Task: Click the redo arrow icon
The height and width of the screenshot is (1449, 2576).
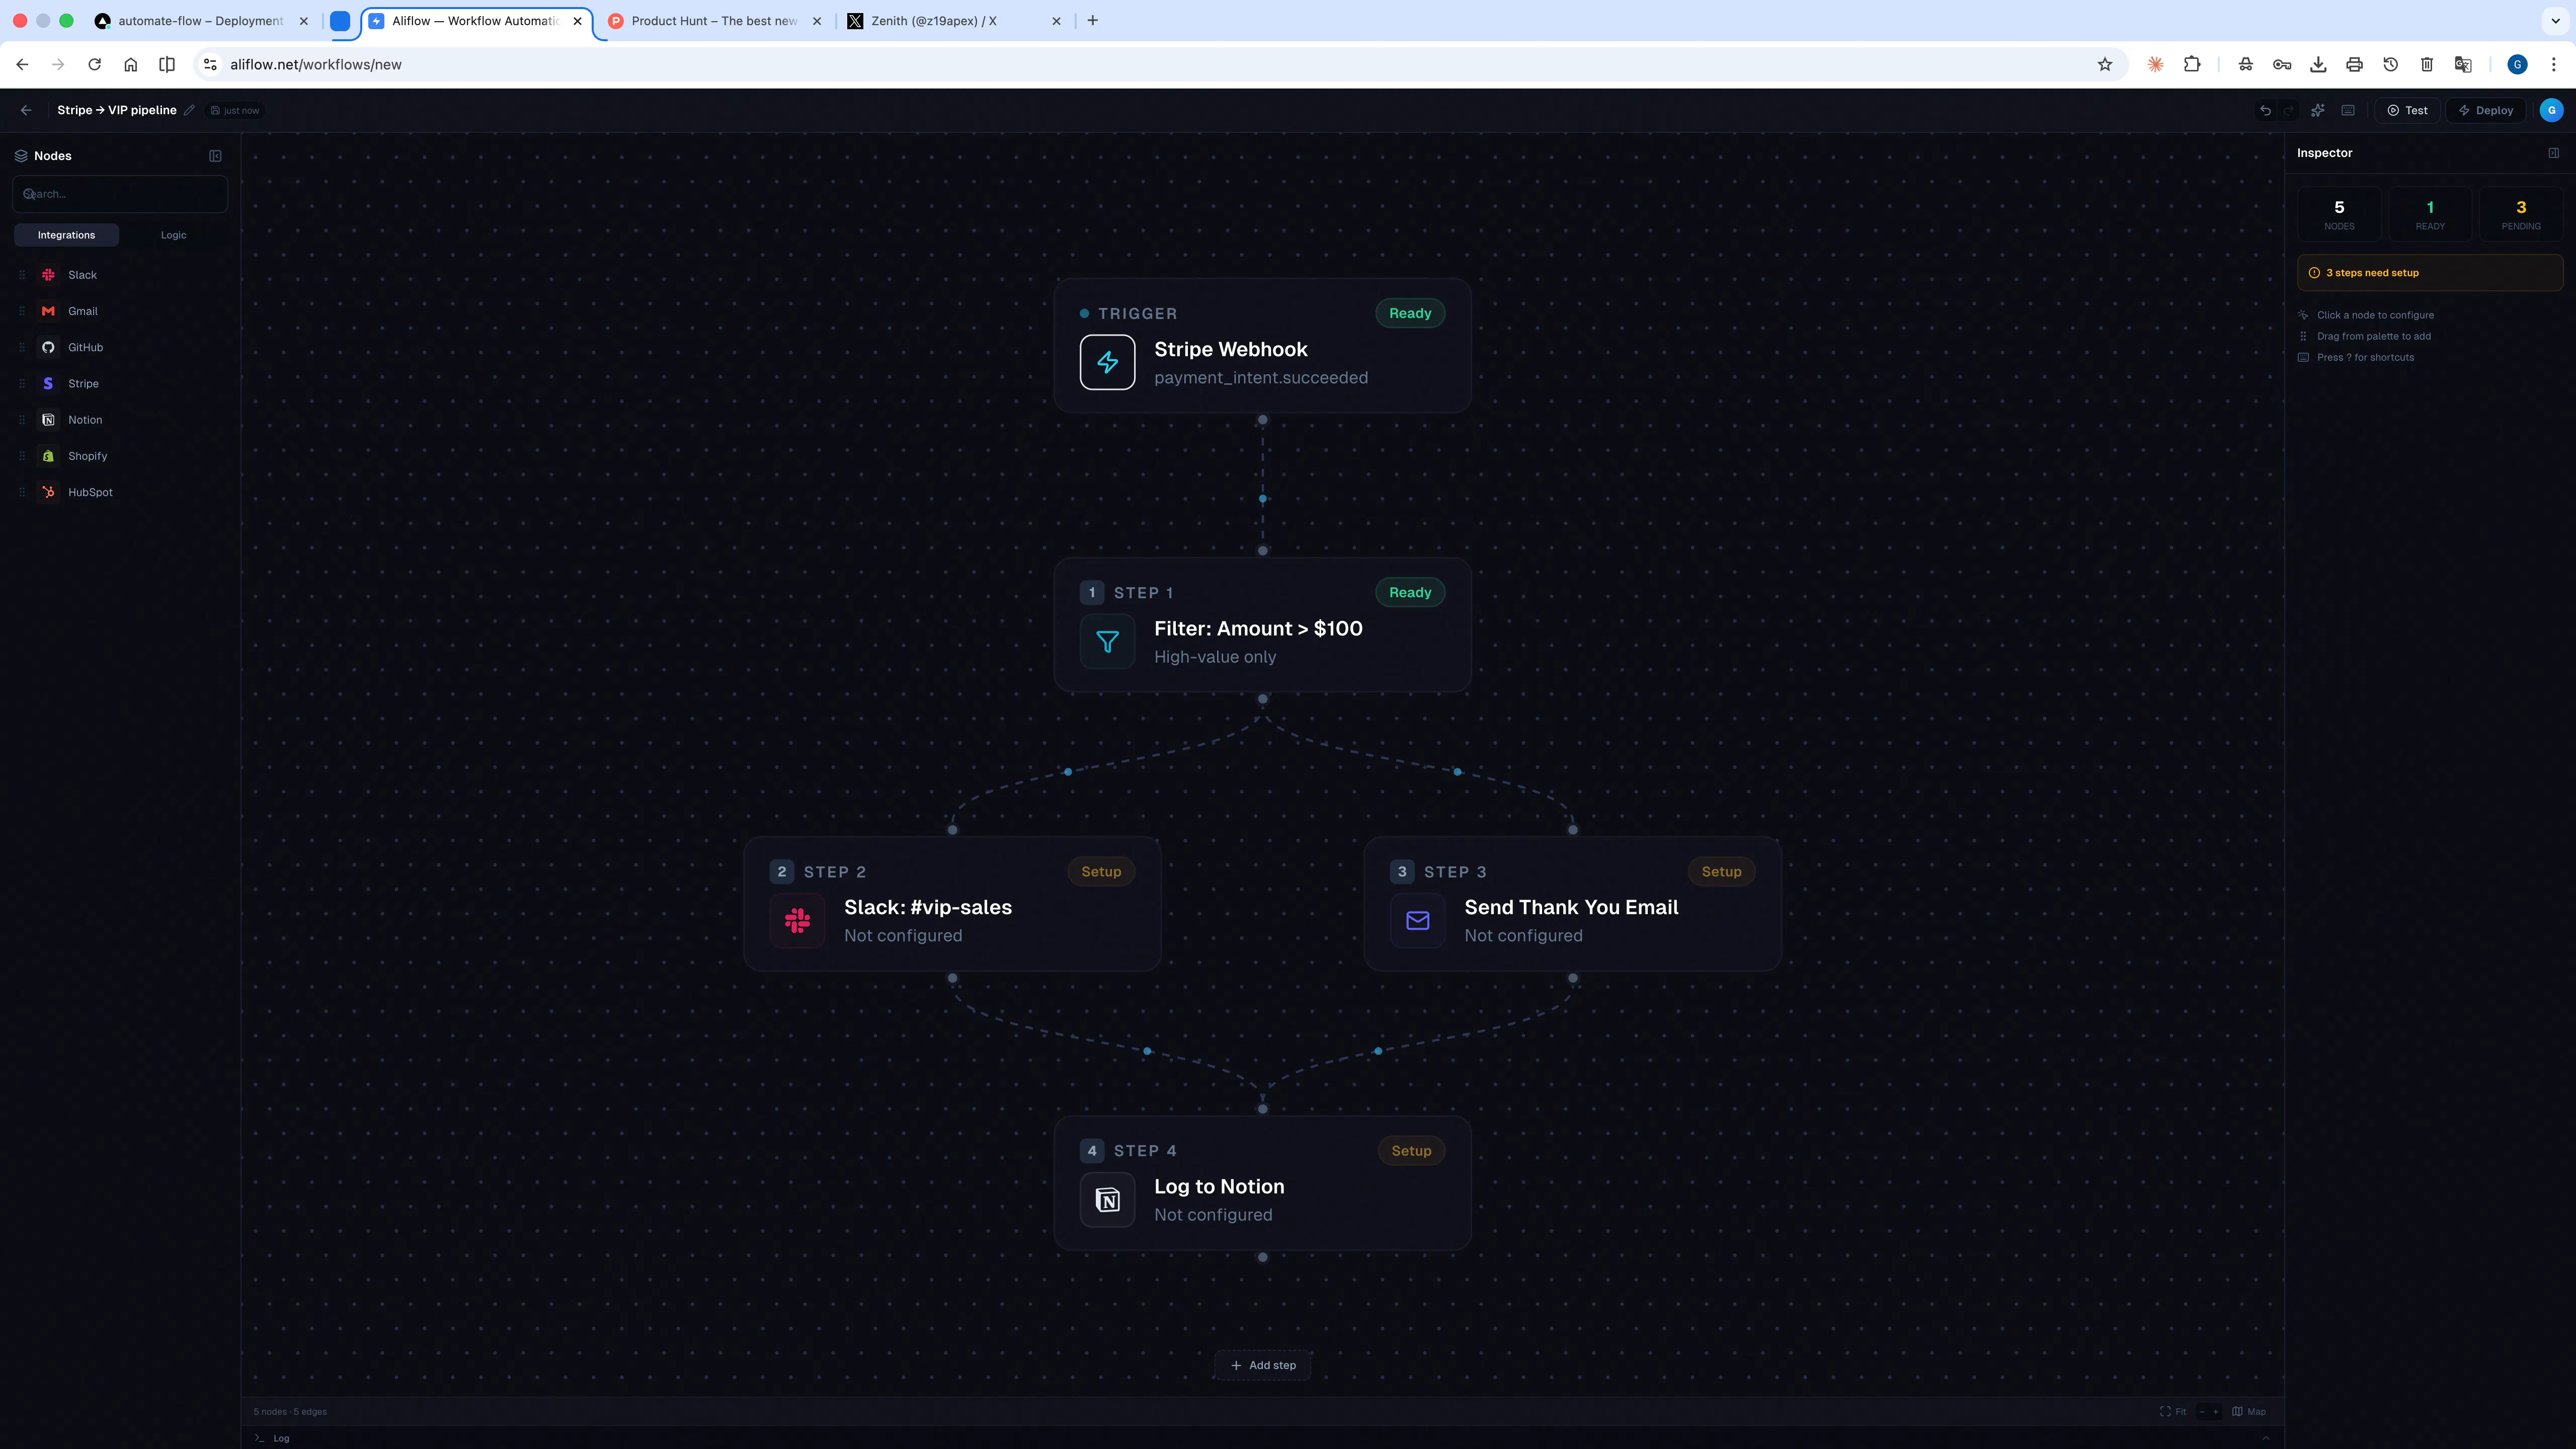Action: point(2288,110)
